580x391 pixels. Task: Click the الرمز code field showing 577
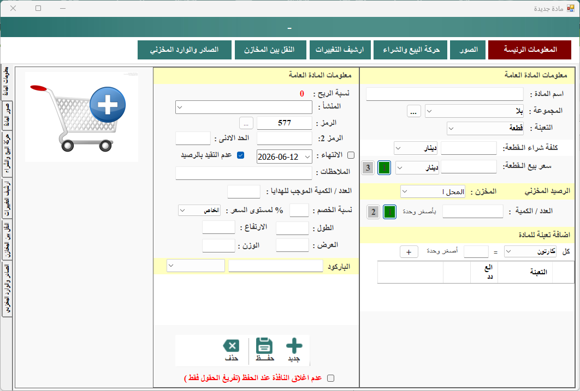285,123
